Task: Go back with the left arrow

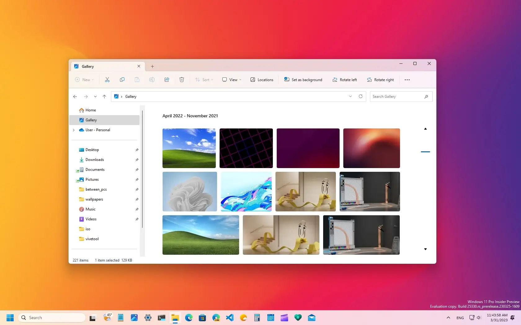Action: point(75,97)
